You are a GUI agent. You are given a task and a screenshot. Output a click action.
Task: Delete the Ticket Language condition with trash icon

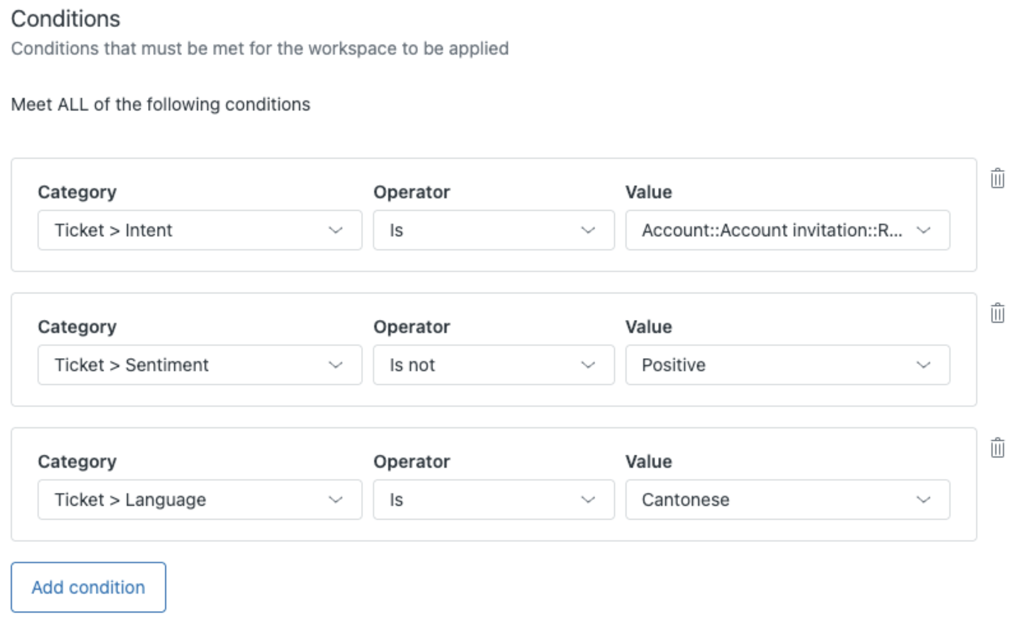[997, 448]
